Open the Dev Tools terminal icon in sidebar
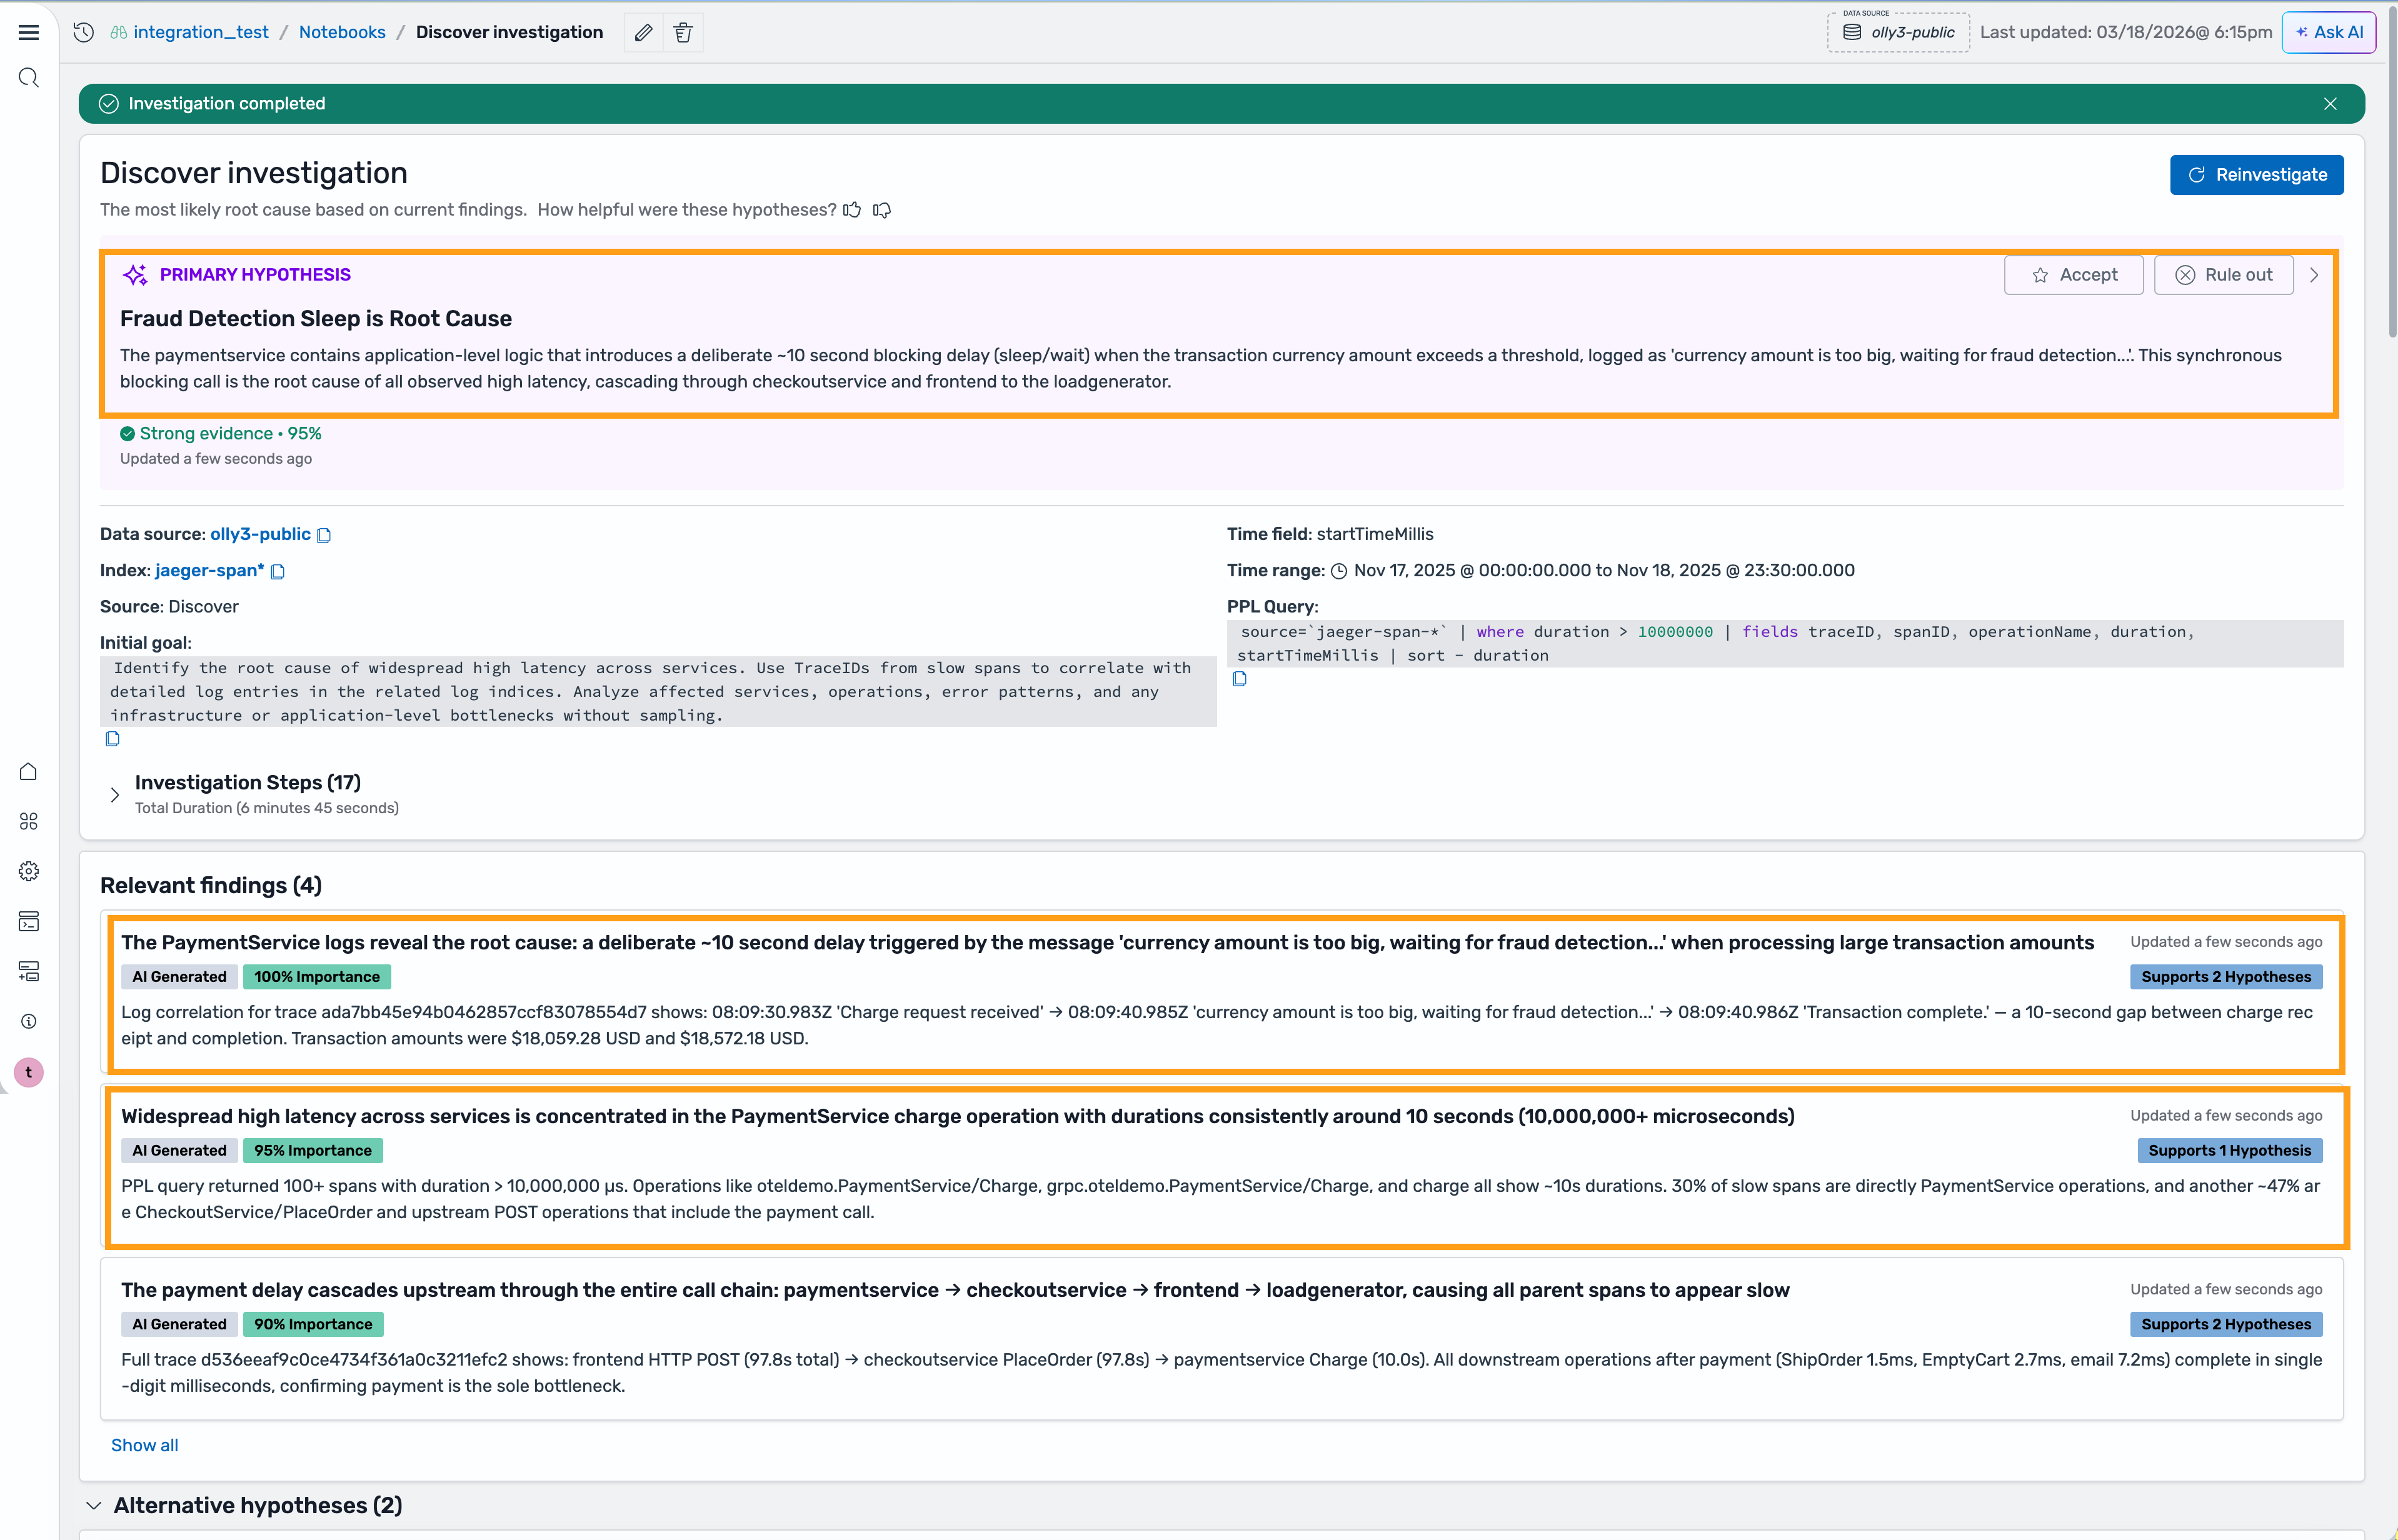 point(28,921)
